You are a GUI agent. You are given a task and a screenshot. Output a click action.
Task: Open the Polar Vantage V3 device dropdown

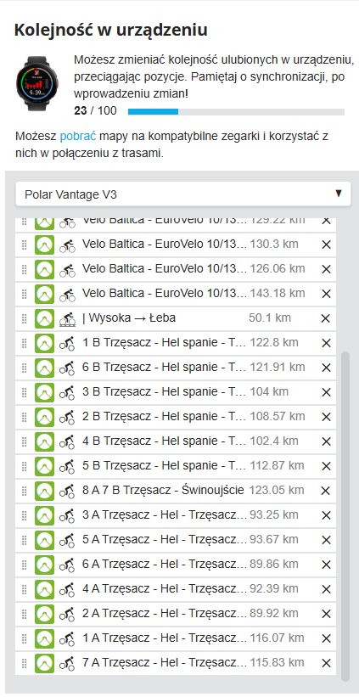click(x=183, y=194)
